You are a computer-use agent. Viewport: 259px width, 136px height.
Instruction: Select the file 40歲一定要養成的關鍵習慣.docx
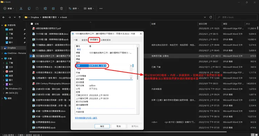(50, 111)
